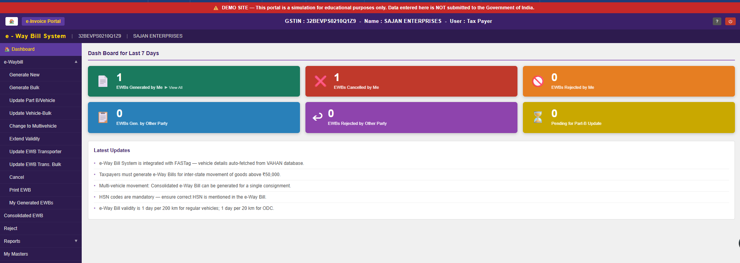Open the help question mark icon
The height and width of the screenshot is (263, 740).
(717, 21)
